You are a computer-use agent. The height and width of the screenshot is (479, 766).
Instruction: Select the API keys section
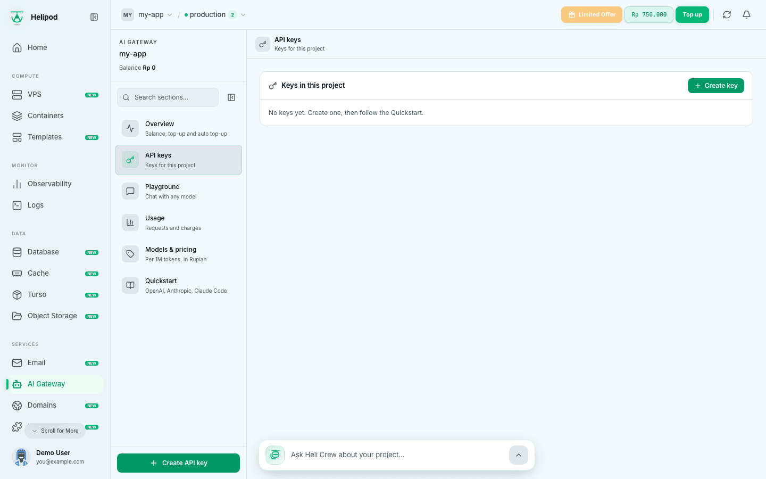pos(178,160)
